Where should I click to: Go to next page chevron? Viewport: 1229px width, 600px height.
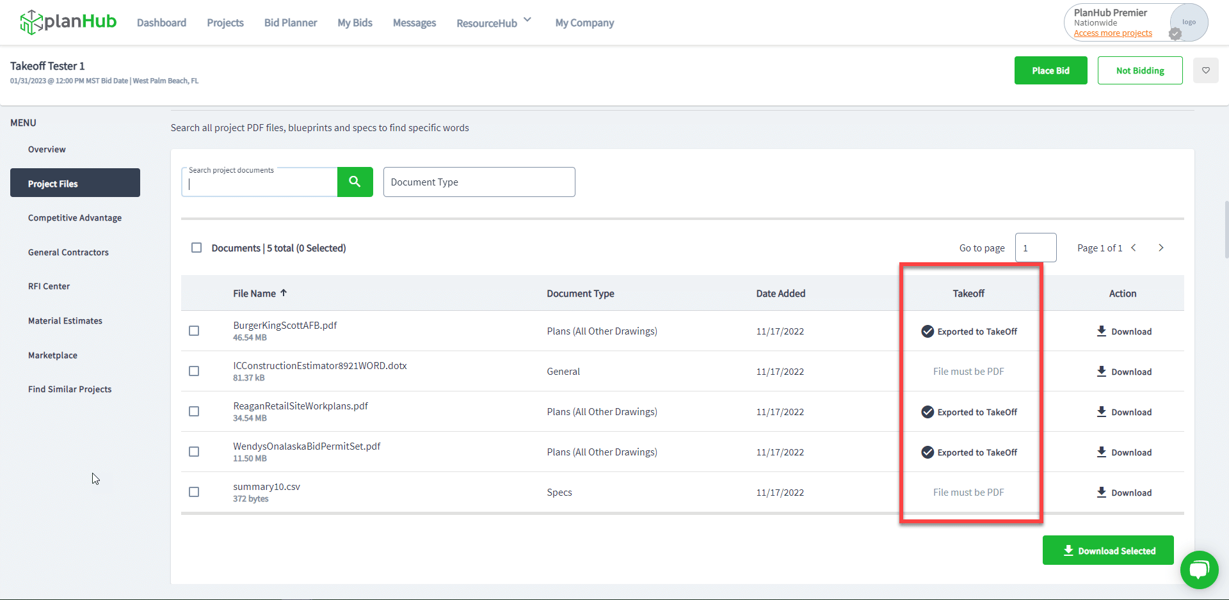click(x=1161, y=248)
